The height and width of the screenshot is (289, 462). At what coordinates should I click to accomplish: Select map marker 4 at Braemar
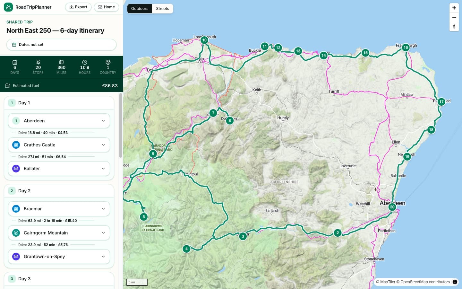point(186,249)
